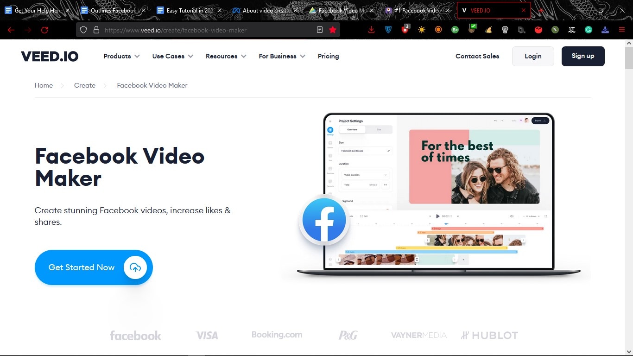
Task: Click the Facebook logo badge on the laptop image
Action: [x=324, y=221]
